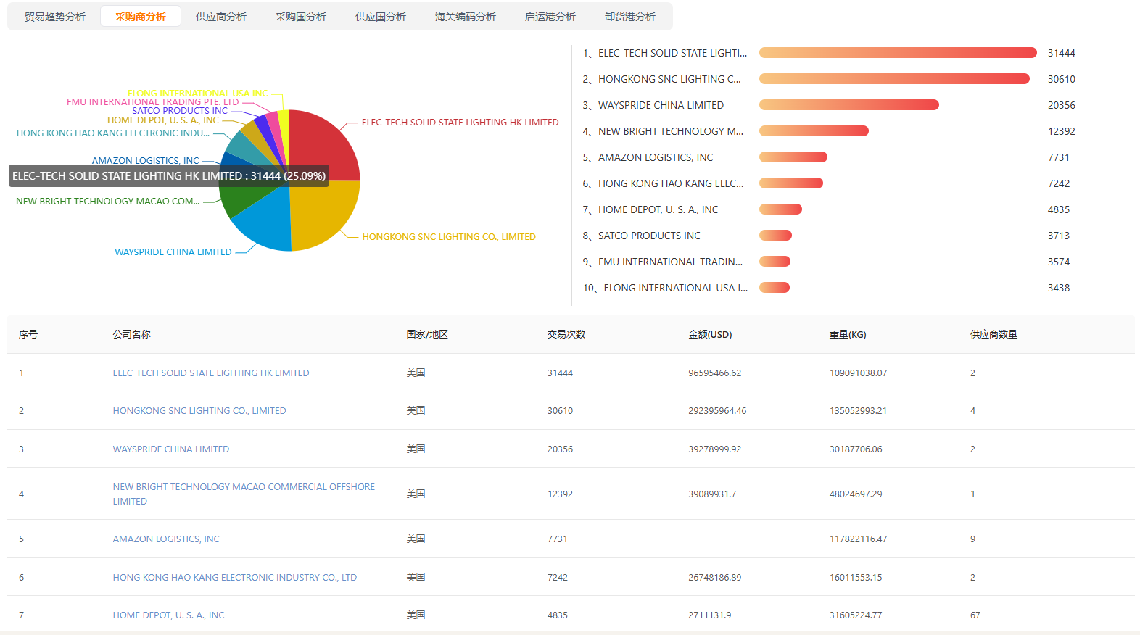The height and width of the screenshot is (635, 1140).
Task: Click the ELEC-TECH SOLID STATE pie label
Action: [x=460, y=123]
